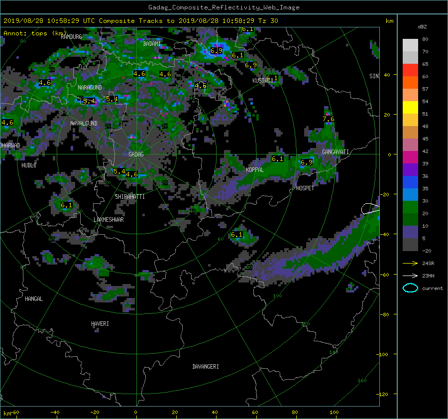Click the HANGAL town label
Viewport: 448px width, 419px height.
coord(34,299)
